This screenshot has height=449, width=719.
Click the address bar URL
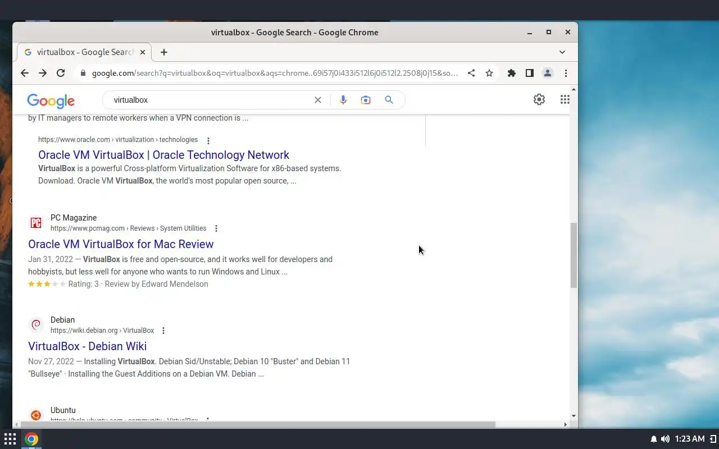275,73
